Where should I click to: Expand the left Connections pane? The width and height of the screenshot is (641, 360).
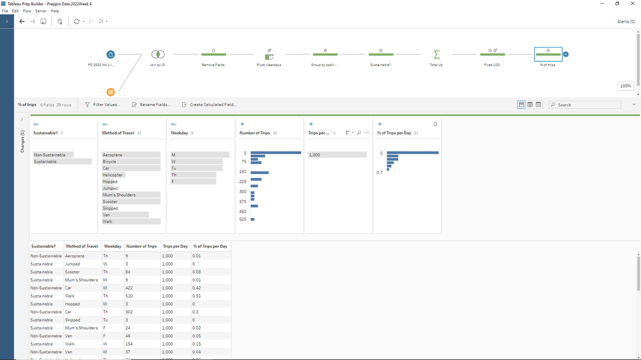(x=6, y=21)
